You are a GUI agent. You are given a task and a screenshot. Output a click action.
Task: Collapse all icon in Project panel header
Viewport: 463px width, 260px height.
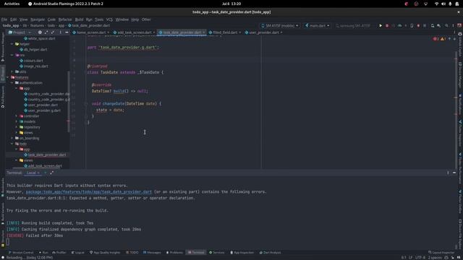[x=53, y=32]
